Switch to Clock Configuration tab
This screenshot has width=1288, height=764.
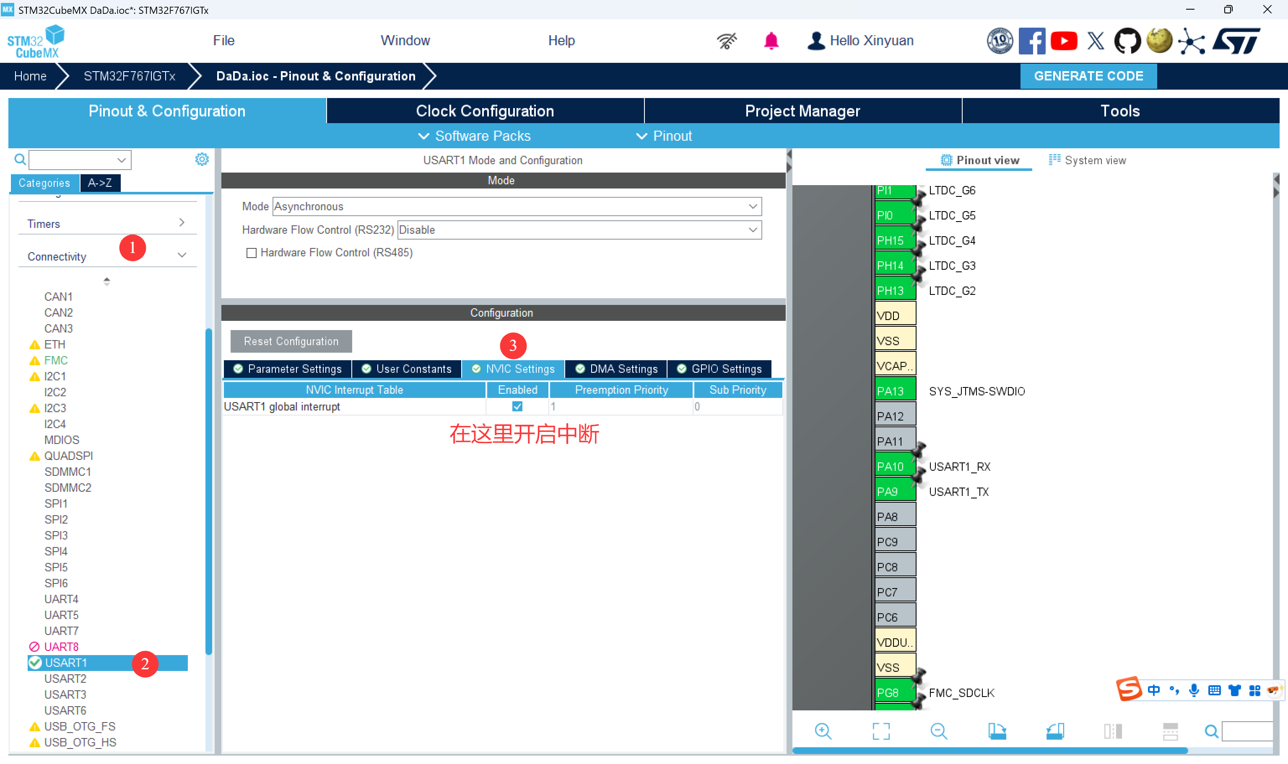tap(484, 111)
